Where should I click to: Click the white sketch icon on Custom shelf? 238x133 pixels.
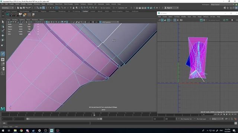coord(20,14)
